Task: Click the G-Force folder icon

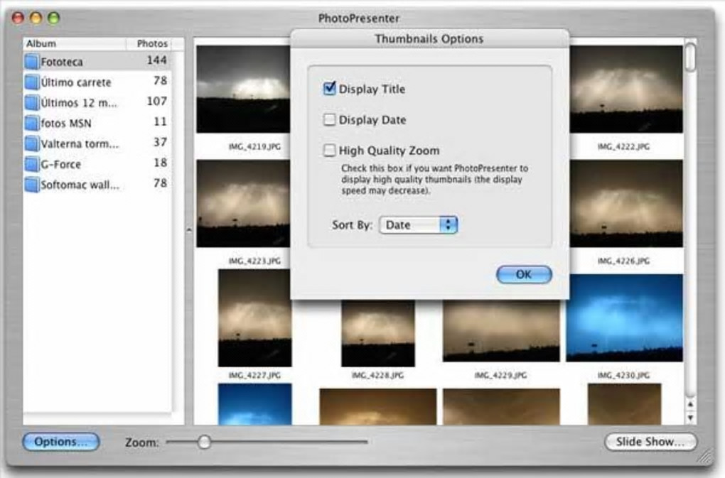Action: tap(31, 163)
